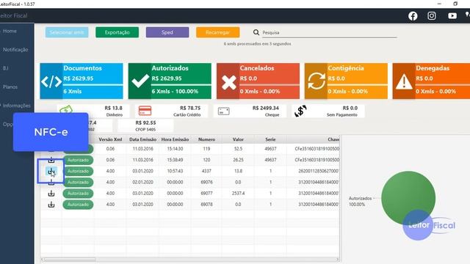Click the search magnifier icon
This screenshot has height=264, width=470.
point(256,32)
